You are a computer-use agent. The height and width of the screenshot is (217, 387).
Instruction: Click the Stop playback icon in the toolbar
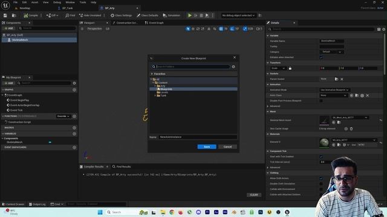(201, 15)
